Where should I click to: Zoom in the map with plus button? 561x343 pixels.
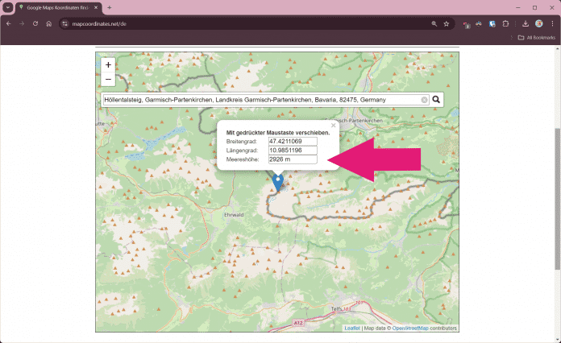(108, 64)
